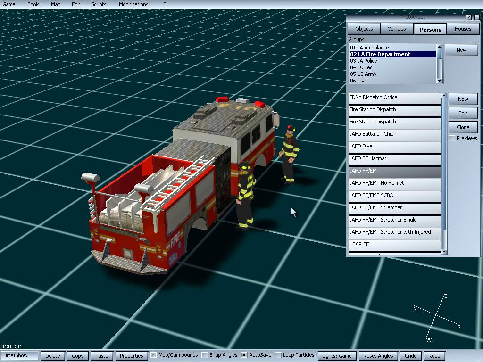Toggle Map/Cam bounds checkbox
This screenshot has width=483, height=362.
tap(153, 355)
